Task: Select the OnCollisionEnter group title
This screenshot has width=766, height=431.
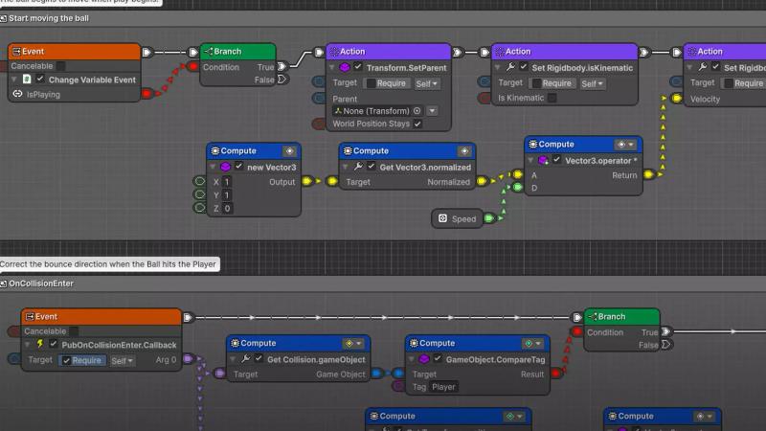Action: [x=41, y=284]
